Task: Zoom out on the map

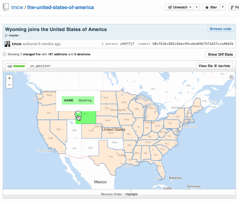Action: pos(9,85)
